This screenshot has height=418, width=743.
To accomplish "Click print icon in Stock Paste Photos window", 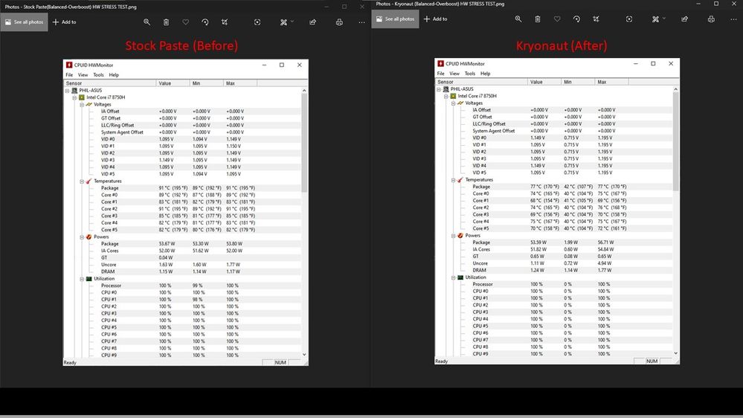I will [339, 22].
